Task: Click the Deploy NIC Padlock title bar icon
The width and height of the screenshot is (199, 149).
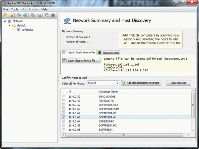Action: [4, 3]
